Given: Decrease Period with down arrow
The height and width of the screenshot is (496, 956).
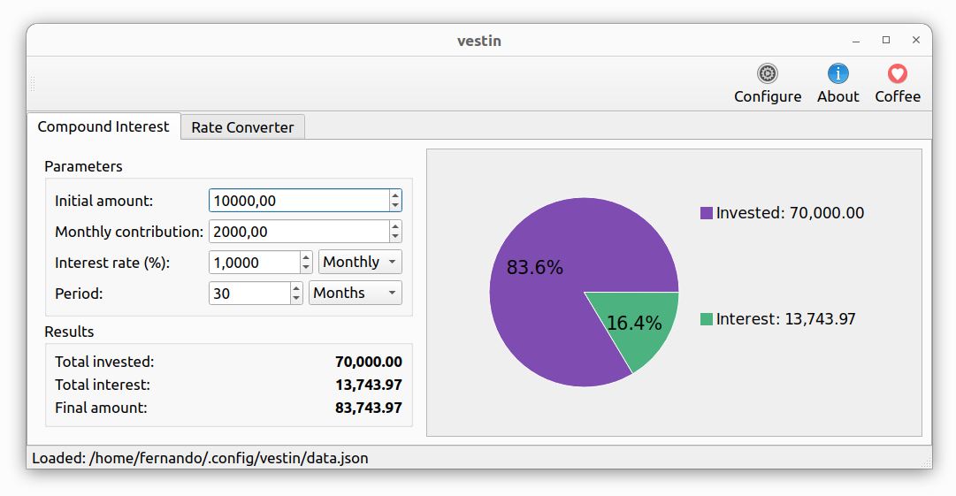Looking at the screenshot, I should tap(296, 299).
